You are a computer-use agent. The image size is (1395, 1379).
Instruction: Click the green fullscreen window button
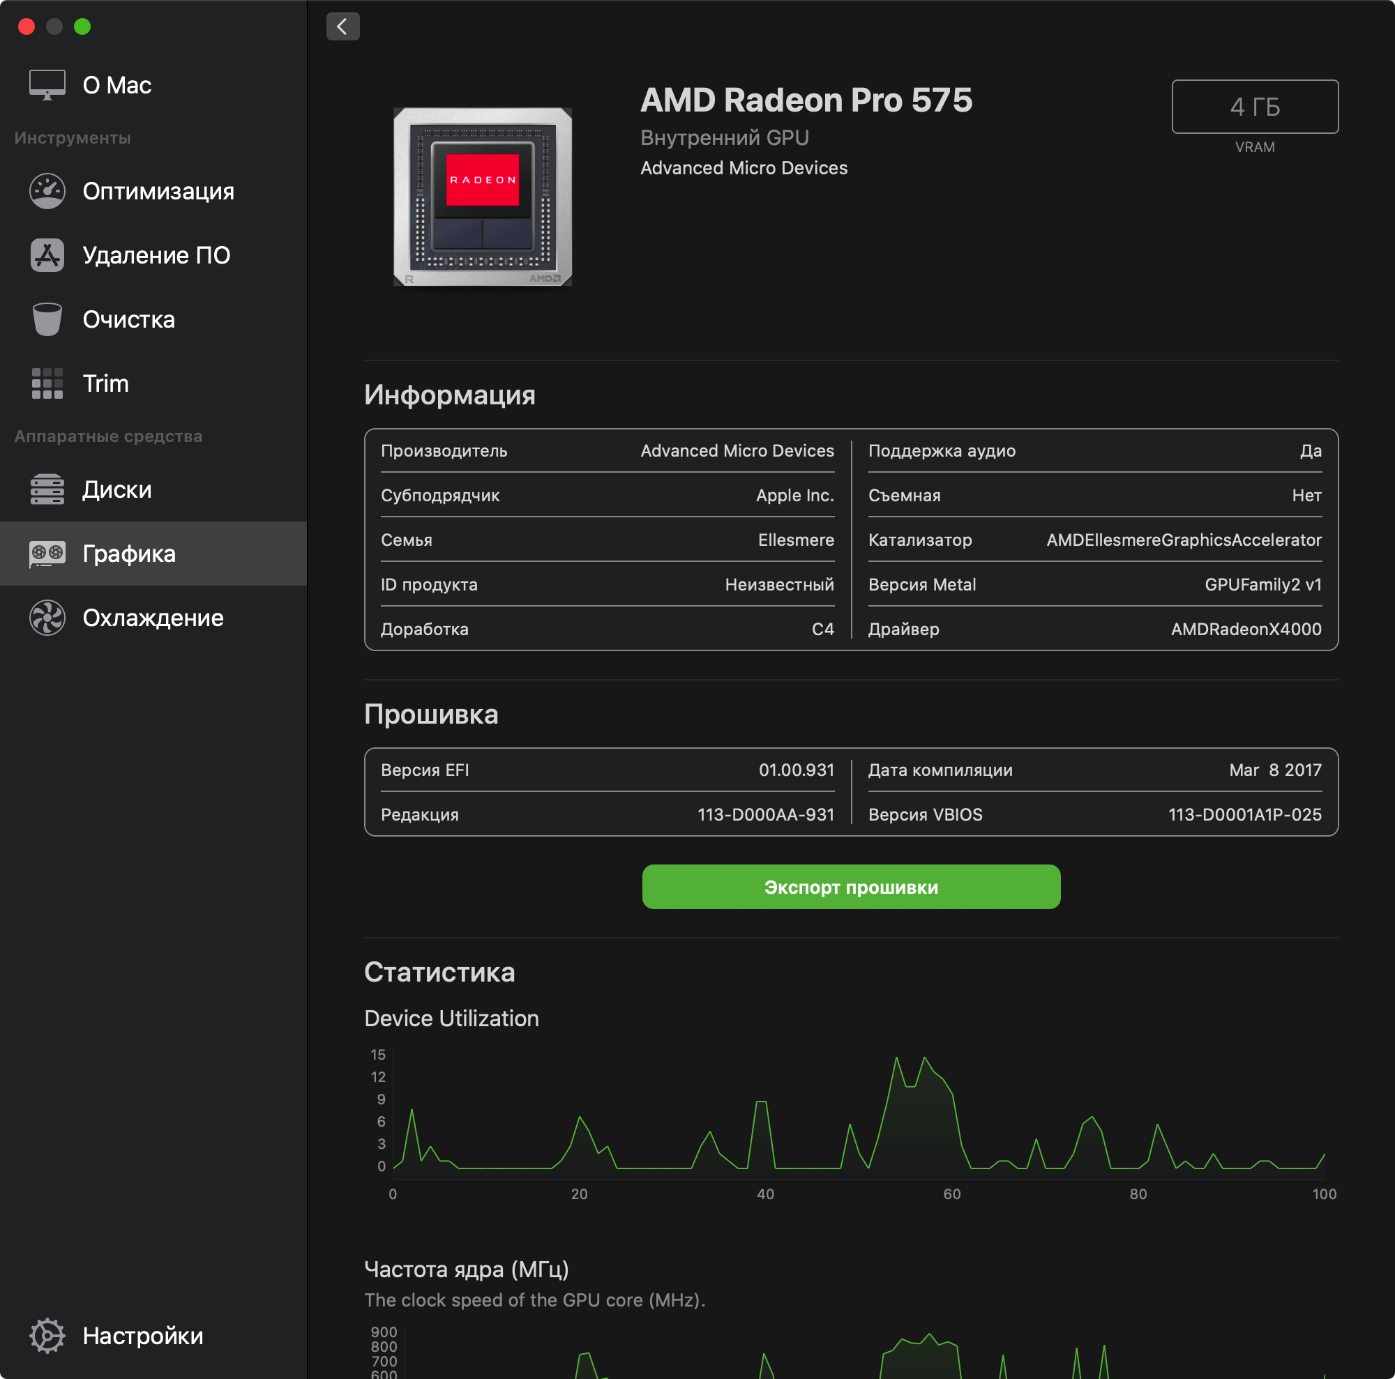point(82,26)
